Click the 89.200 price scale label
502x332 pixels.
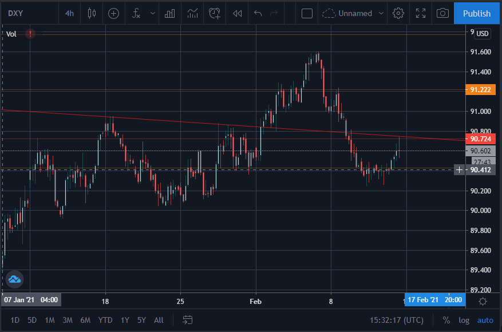tap(480, 290)
